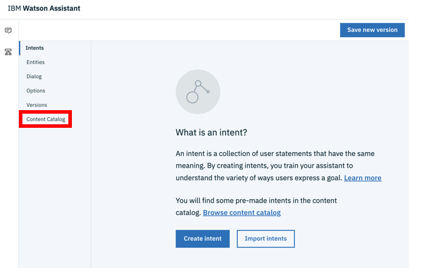Open the Skills hierarchy icon in sidebar

(x=8, y=52)
